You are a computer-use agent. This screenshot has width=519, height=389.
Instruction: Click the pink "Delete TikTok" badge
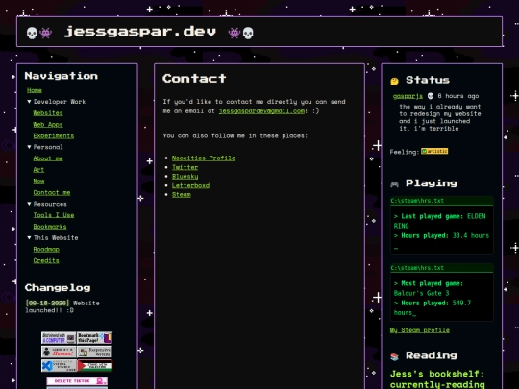click(77, 381)
